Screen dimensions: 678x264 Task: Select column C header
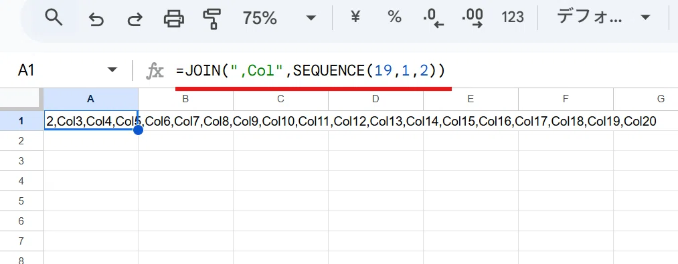coord(280,99)
